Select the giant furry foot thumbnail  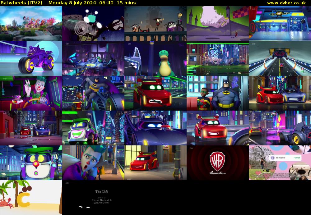218,24
